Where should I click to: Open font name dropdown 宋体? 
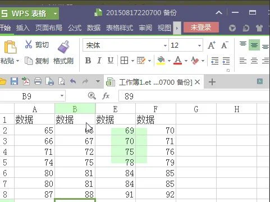[x=165, y=45]
